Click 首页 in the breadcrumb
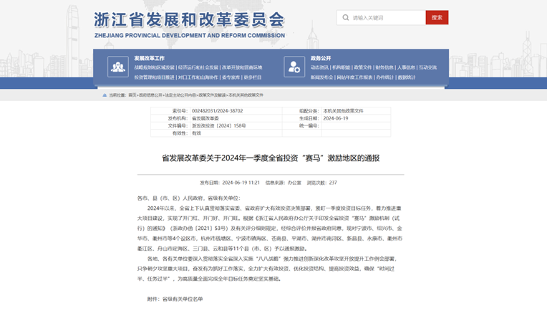The width and height of the screenshot is (547, 326). coord(132,94)
